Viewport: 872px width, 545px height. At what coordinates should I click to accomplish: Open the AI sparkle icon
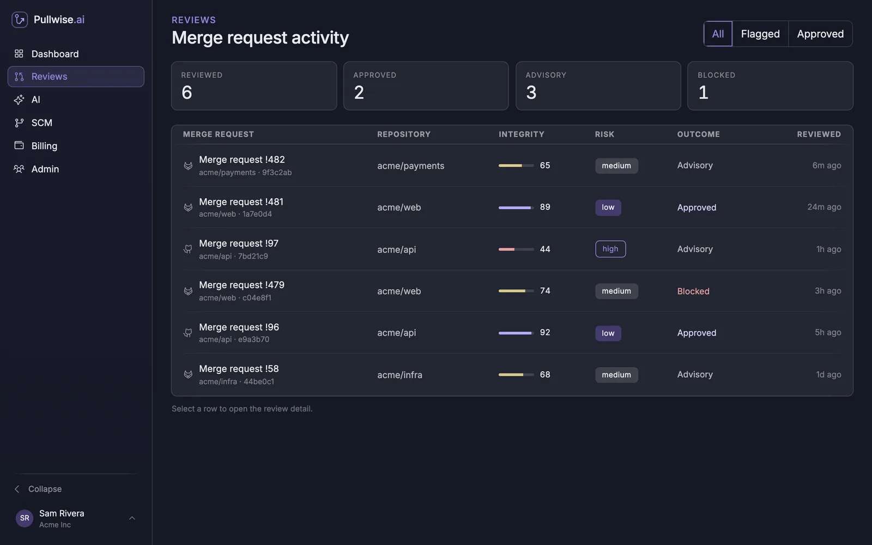point(19,100)
